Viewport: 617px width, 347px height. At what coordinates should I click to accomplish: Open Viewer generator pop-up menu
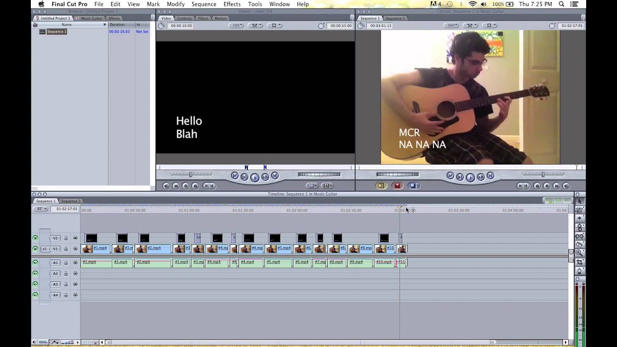pyautogui.click(x=328, y=186)
